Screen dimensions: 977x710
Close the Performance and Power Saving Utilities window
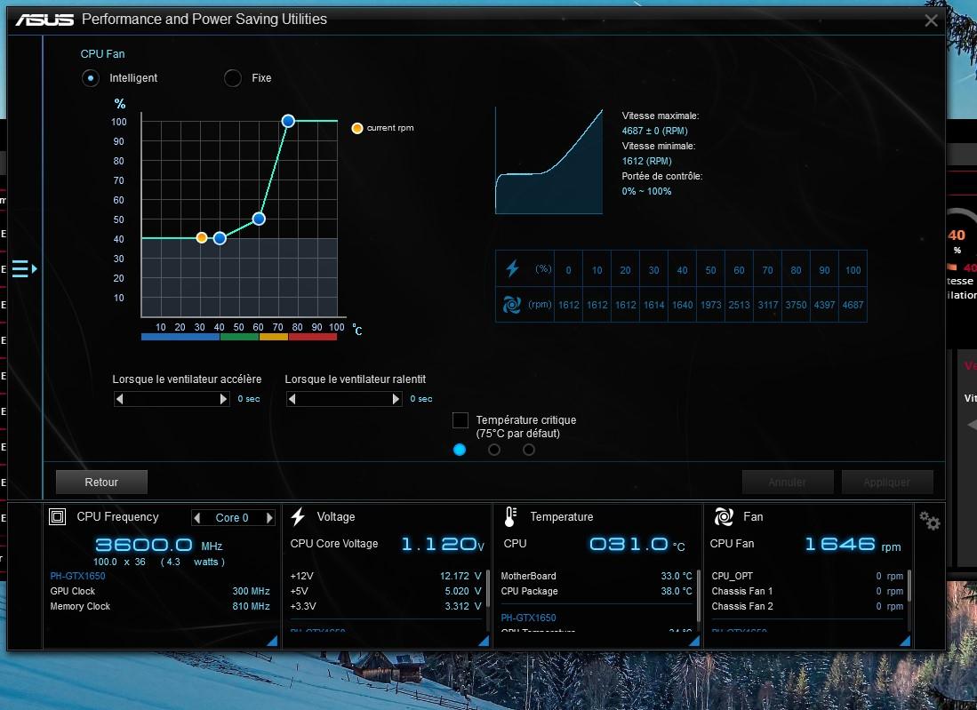[931, 20]
